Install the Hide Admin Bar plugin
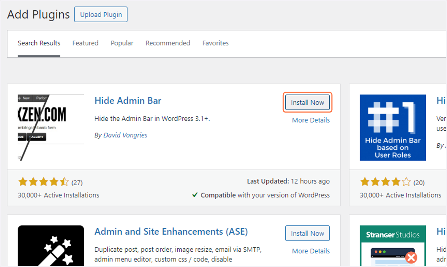The width and height of the screenshot is (447, 267). coord(307,102)
